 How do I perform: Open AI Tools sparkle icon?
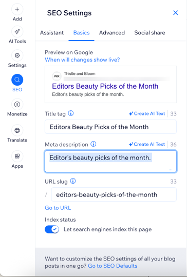[17, 32]
